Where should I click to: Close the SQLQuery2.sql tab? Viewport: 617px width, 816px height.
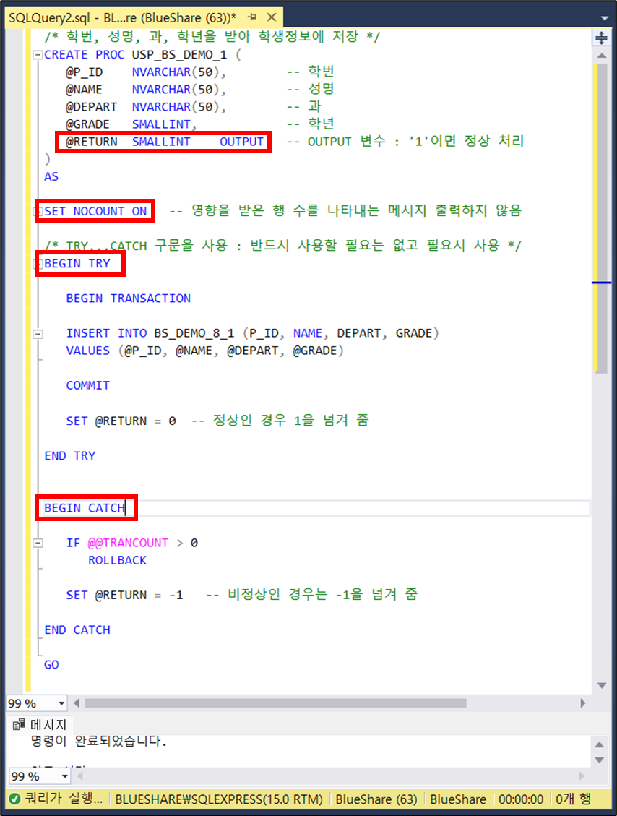coord(272,17)
